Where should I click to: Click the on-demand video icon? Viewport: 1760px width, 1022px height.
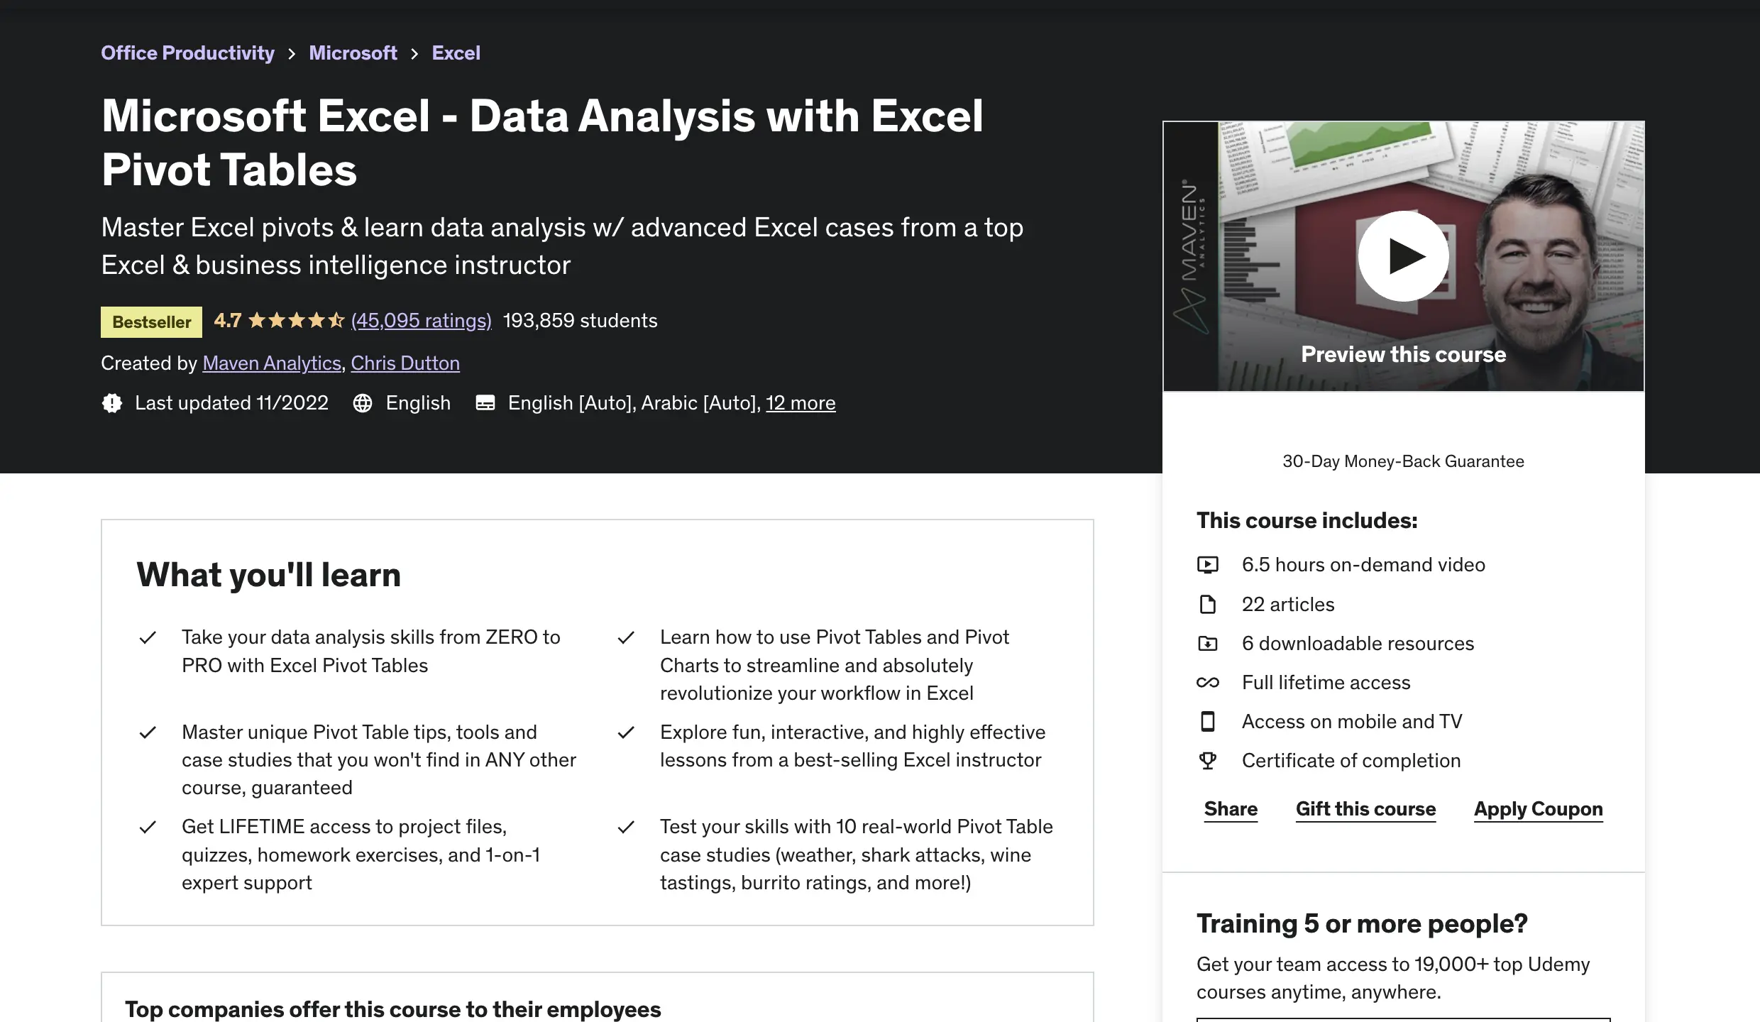click(x=1207, y=565)
